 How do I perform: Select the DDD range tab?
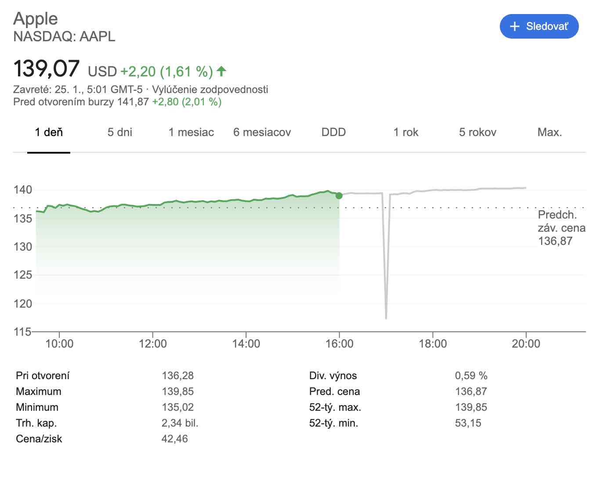coord(333,132)
